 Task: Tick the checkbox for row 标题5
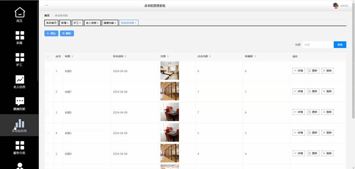pyautogui.click(x=48, y=133)
